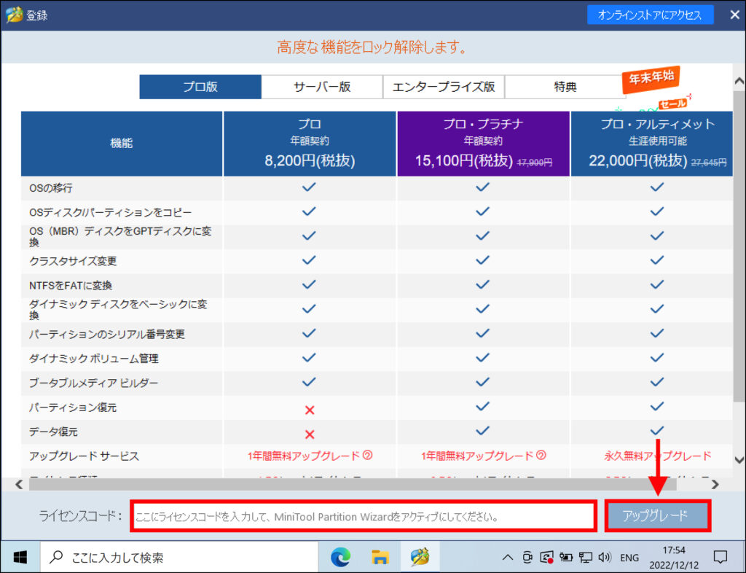Select the プロ・プラチナ plan column header
This screenshot has width=746, height=573.
484,143
